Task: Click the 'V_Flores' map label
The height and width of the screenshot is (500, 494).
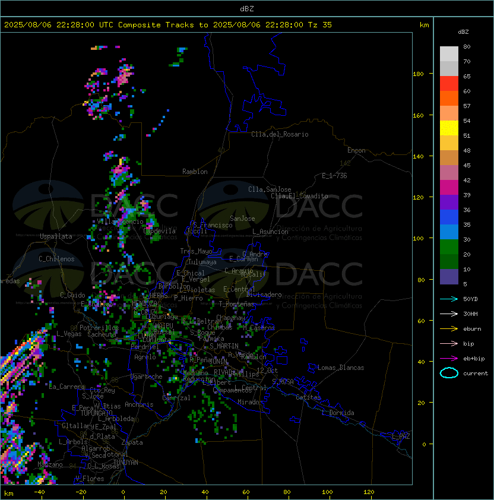Action: pyautogui.click(x=90, y=479)
